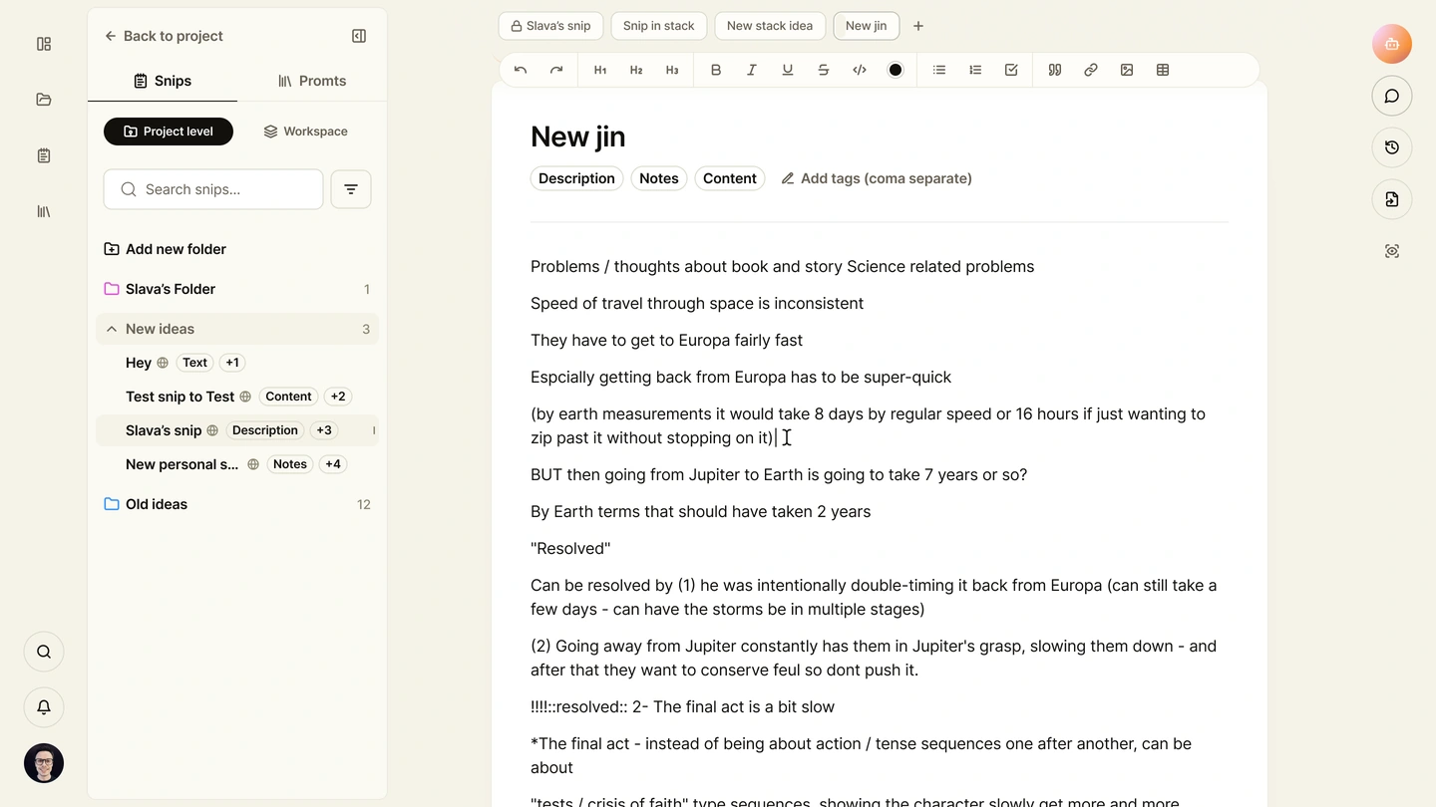1436x807 pixels.
Task: Expand the Old ideas folder
Action: pos(237,504)
